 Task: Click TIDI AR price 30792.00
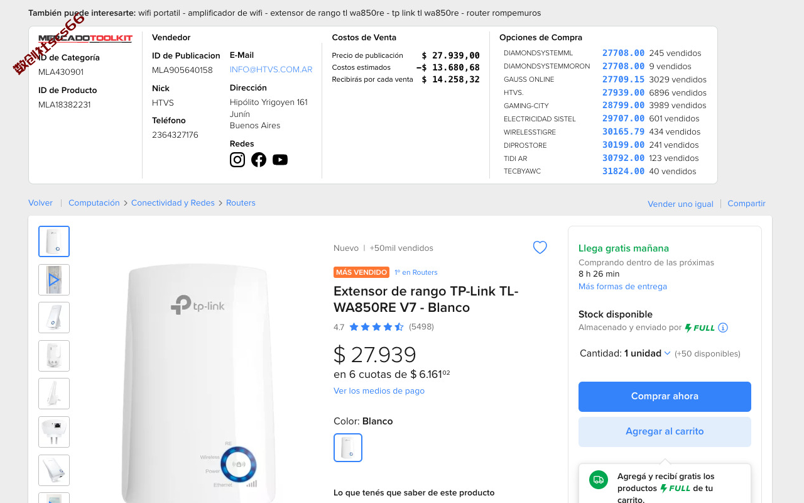pyautogui.click(x=623, y=158)
